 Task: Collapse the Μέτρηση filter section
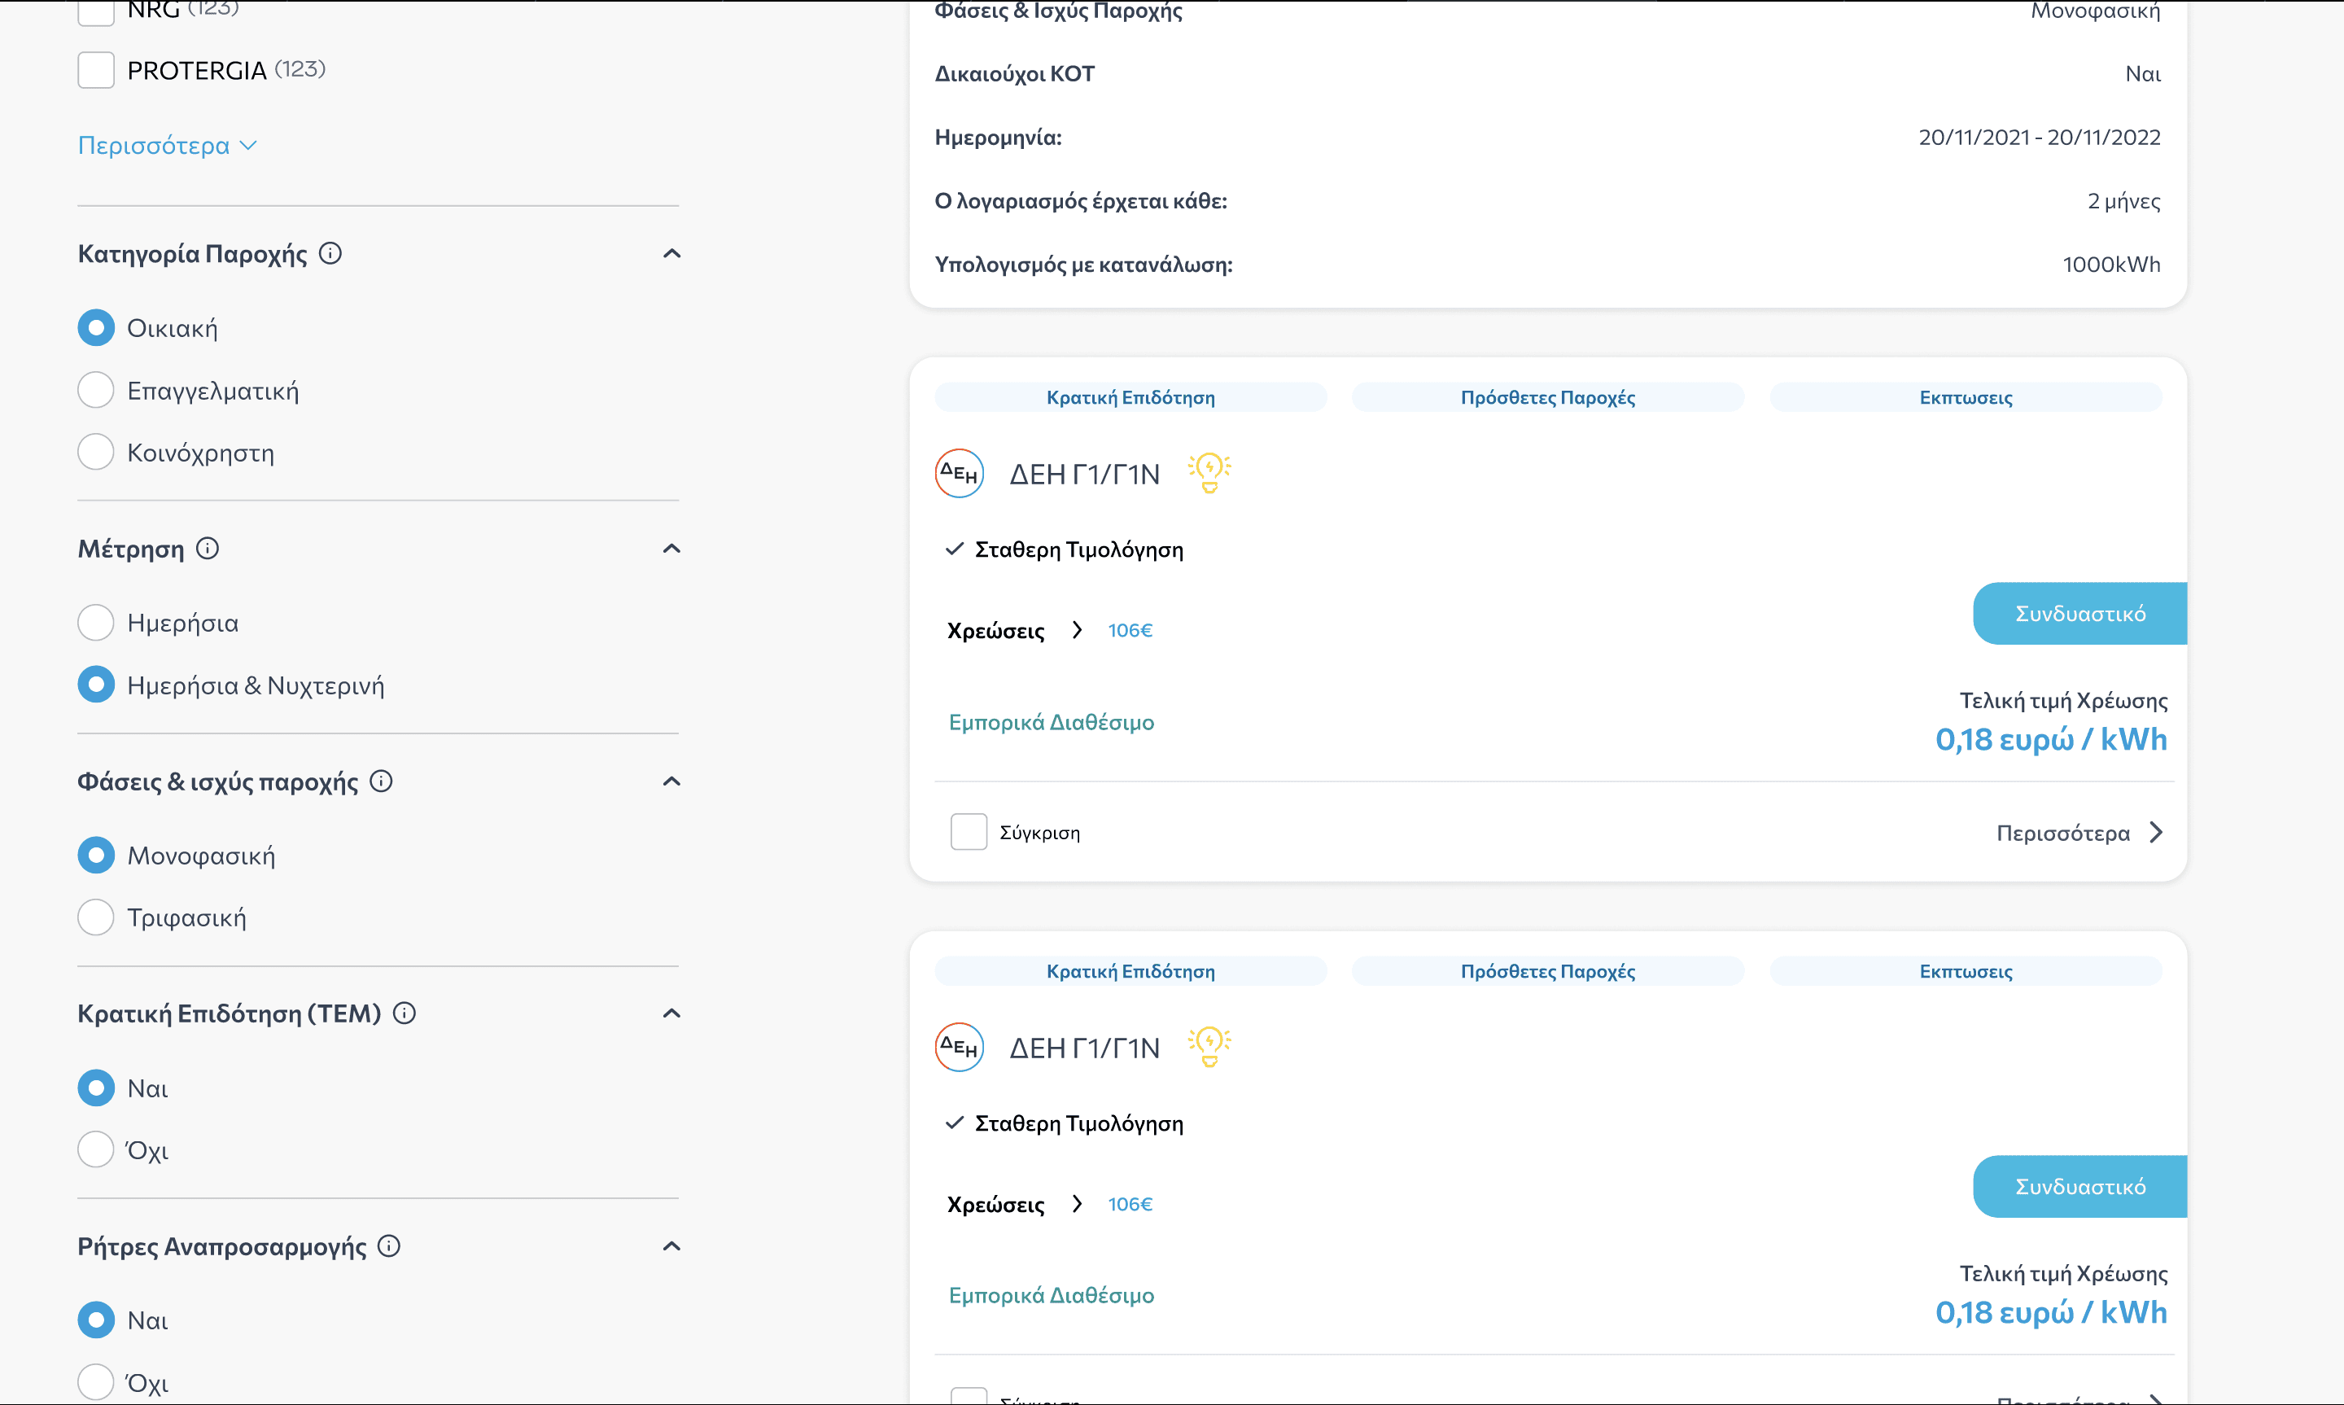pyautogui.click(x=672, y=548)
